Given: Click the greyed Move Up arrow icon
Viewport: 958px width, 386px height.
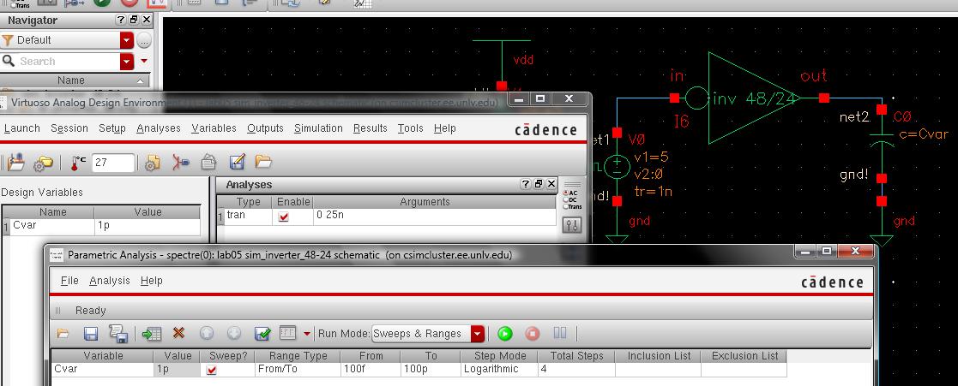Looking at the screenshot, I should [207, 334].
